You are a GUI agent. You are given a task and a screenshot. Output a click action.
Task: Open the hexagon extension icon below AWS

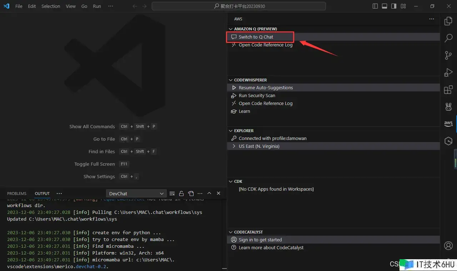click(448, 141)
